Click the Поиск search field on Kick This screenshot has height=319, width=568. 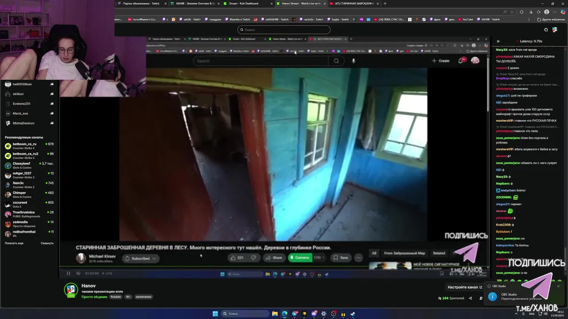(284, 30)
